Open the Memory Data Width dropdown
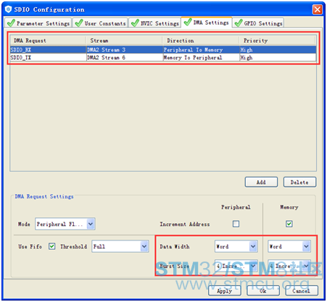 click(289, 246)
